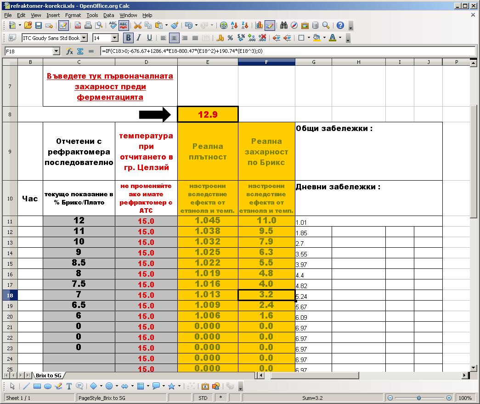
Task: Expand the Background Color dropdown arrow
Action: (x=324, y=38)
